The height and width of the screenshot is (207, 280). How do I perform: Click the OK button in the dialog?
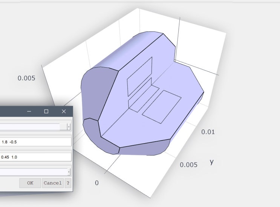[30, 183]
